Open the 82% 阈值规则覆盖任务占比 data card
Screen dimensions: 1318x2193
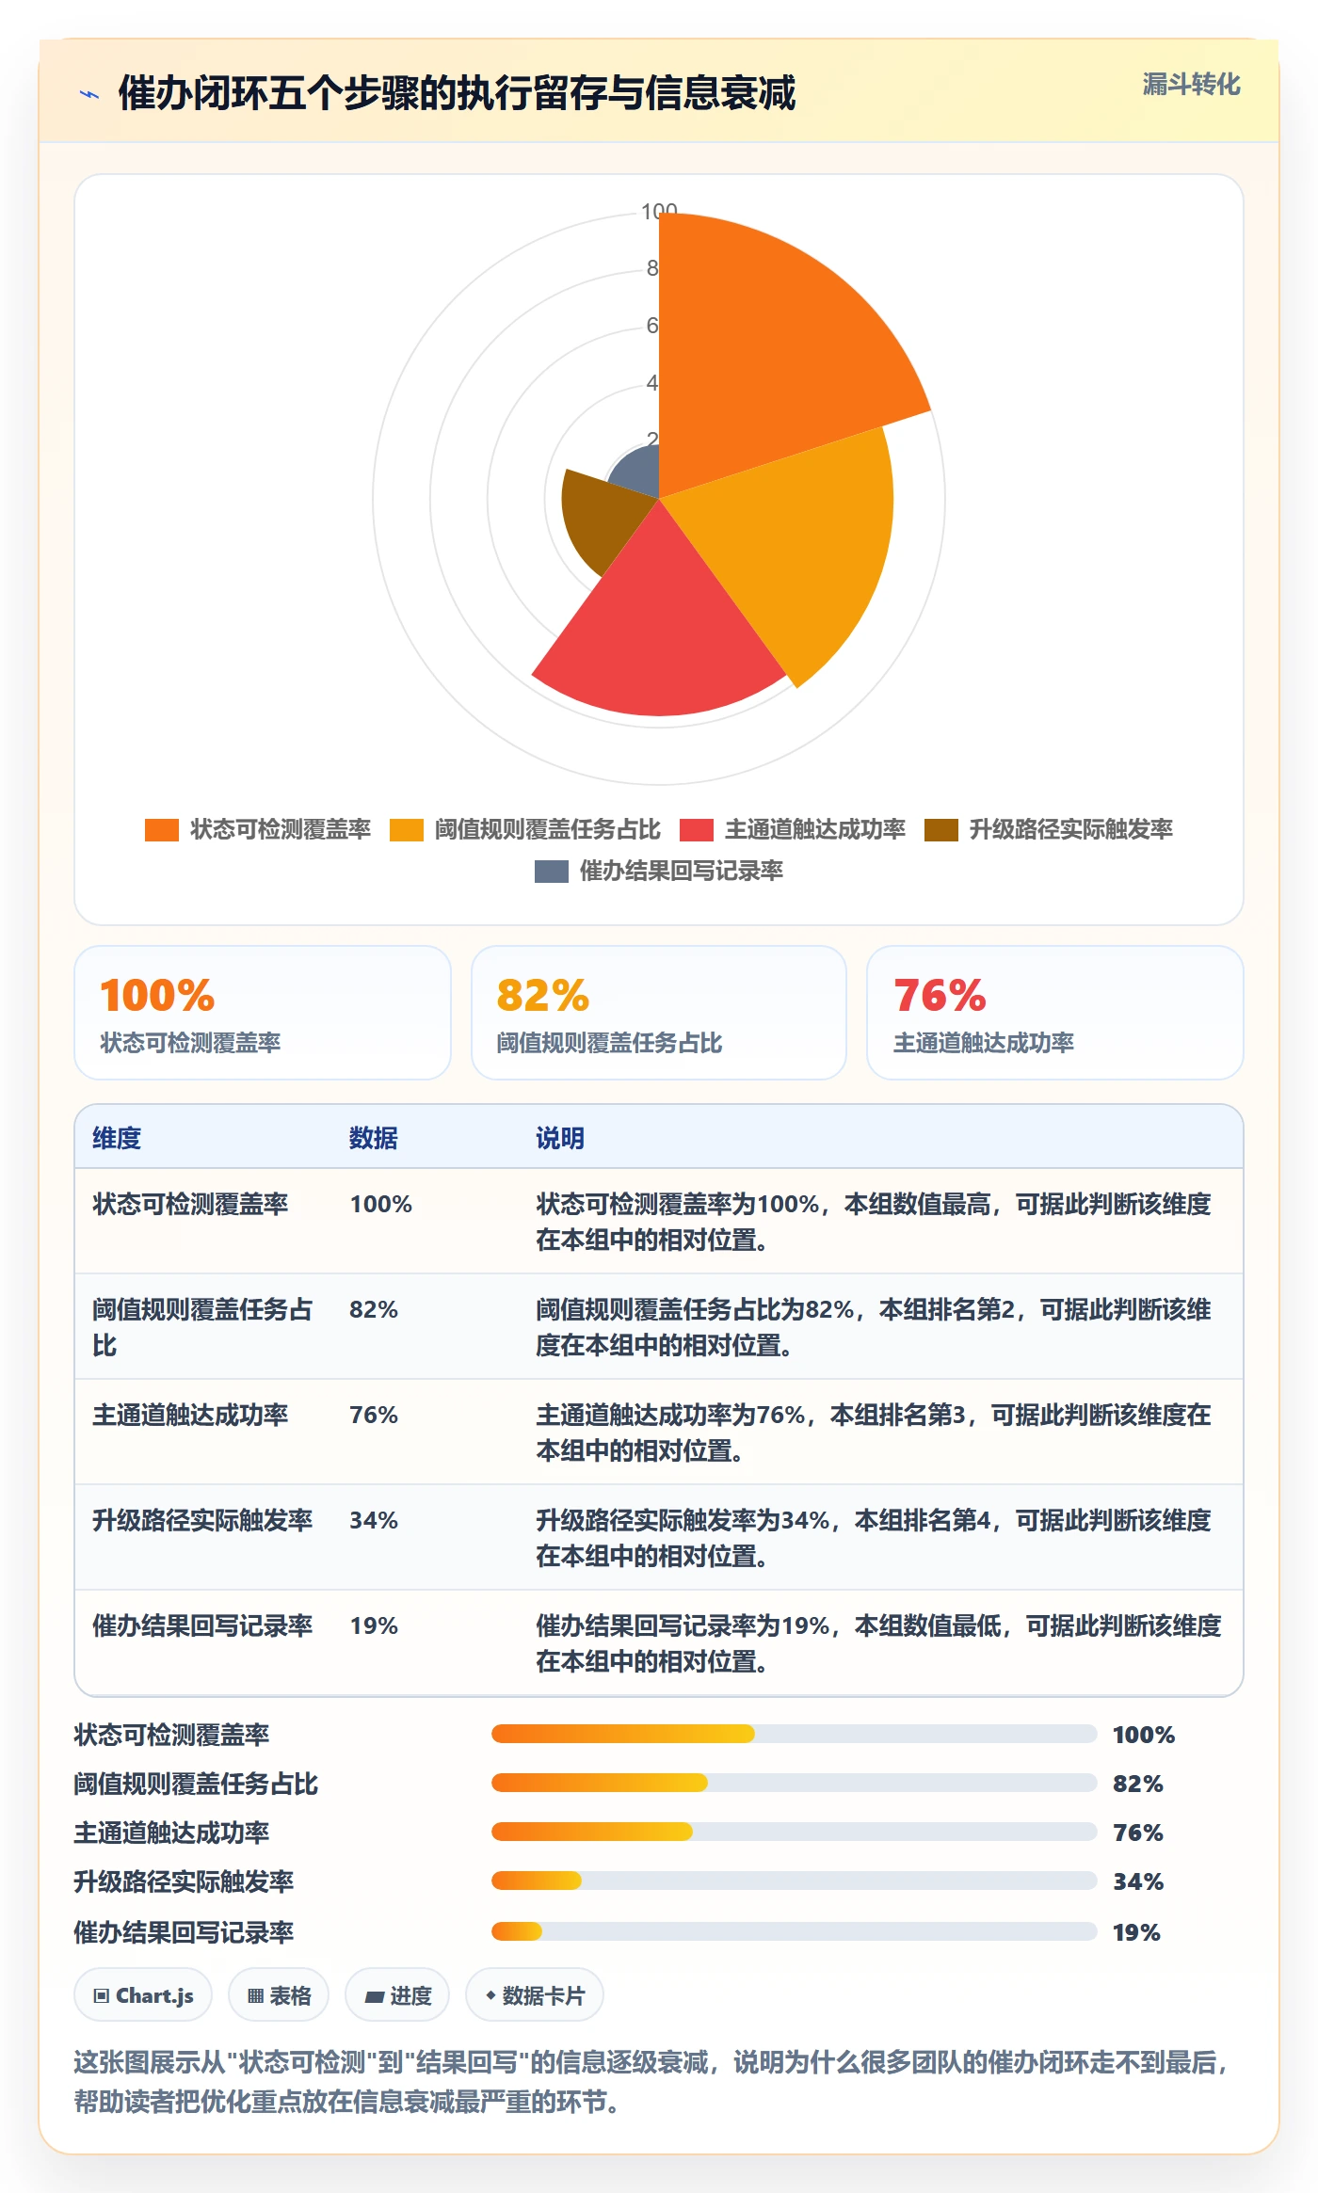[659, 1013]
